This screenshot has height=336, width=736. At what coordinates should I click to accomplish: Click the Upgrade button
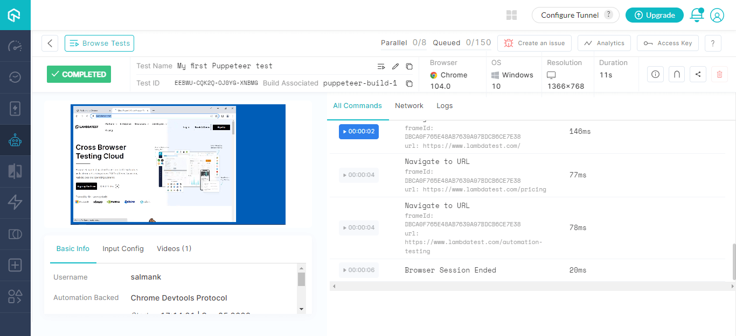pos(654,15)
